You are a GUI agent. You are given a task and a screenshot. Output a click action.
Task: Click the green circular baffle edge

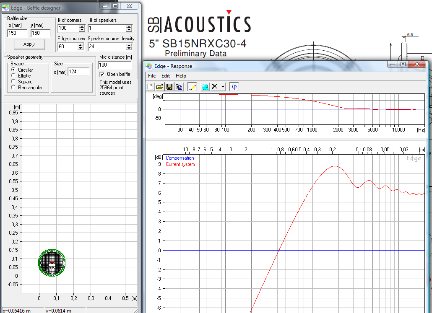pos(52,251)
